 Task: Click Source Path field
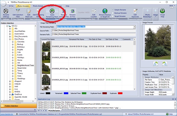point(94,31)
